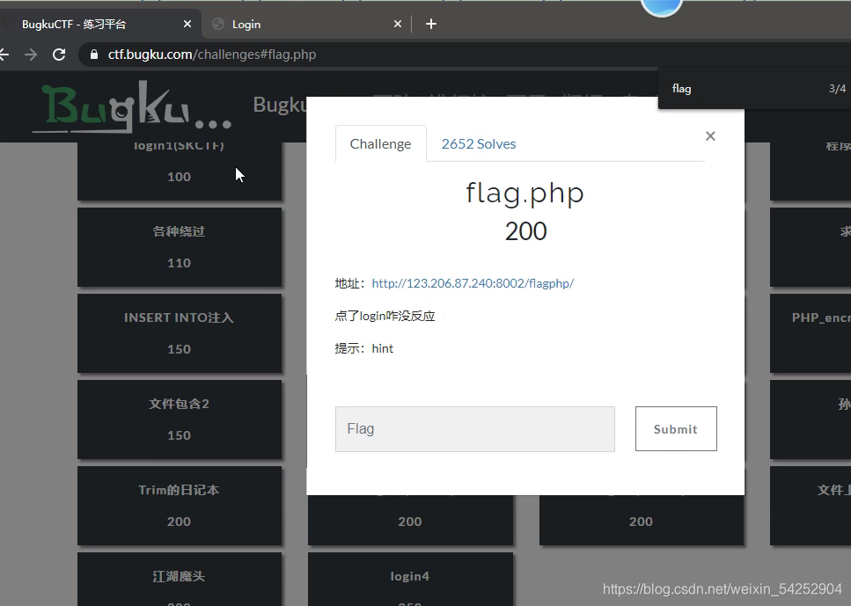The width and height of the screenshot is (851, 606).
Task: Click the Bugku navbar title text
Action: tap(280, 104)
